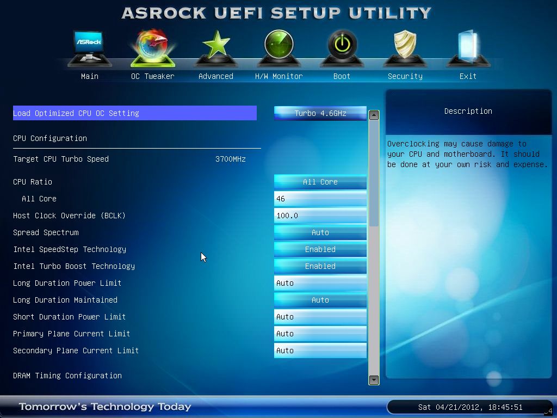Click the DRAM Timing Configuration heading
557x418 pixels.
[67, 376]
